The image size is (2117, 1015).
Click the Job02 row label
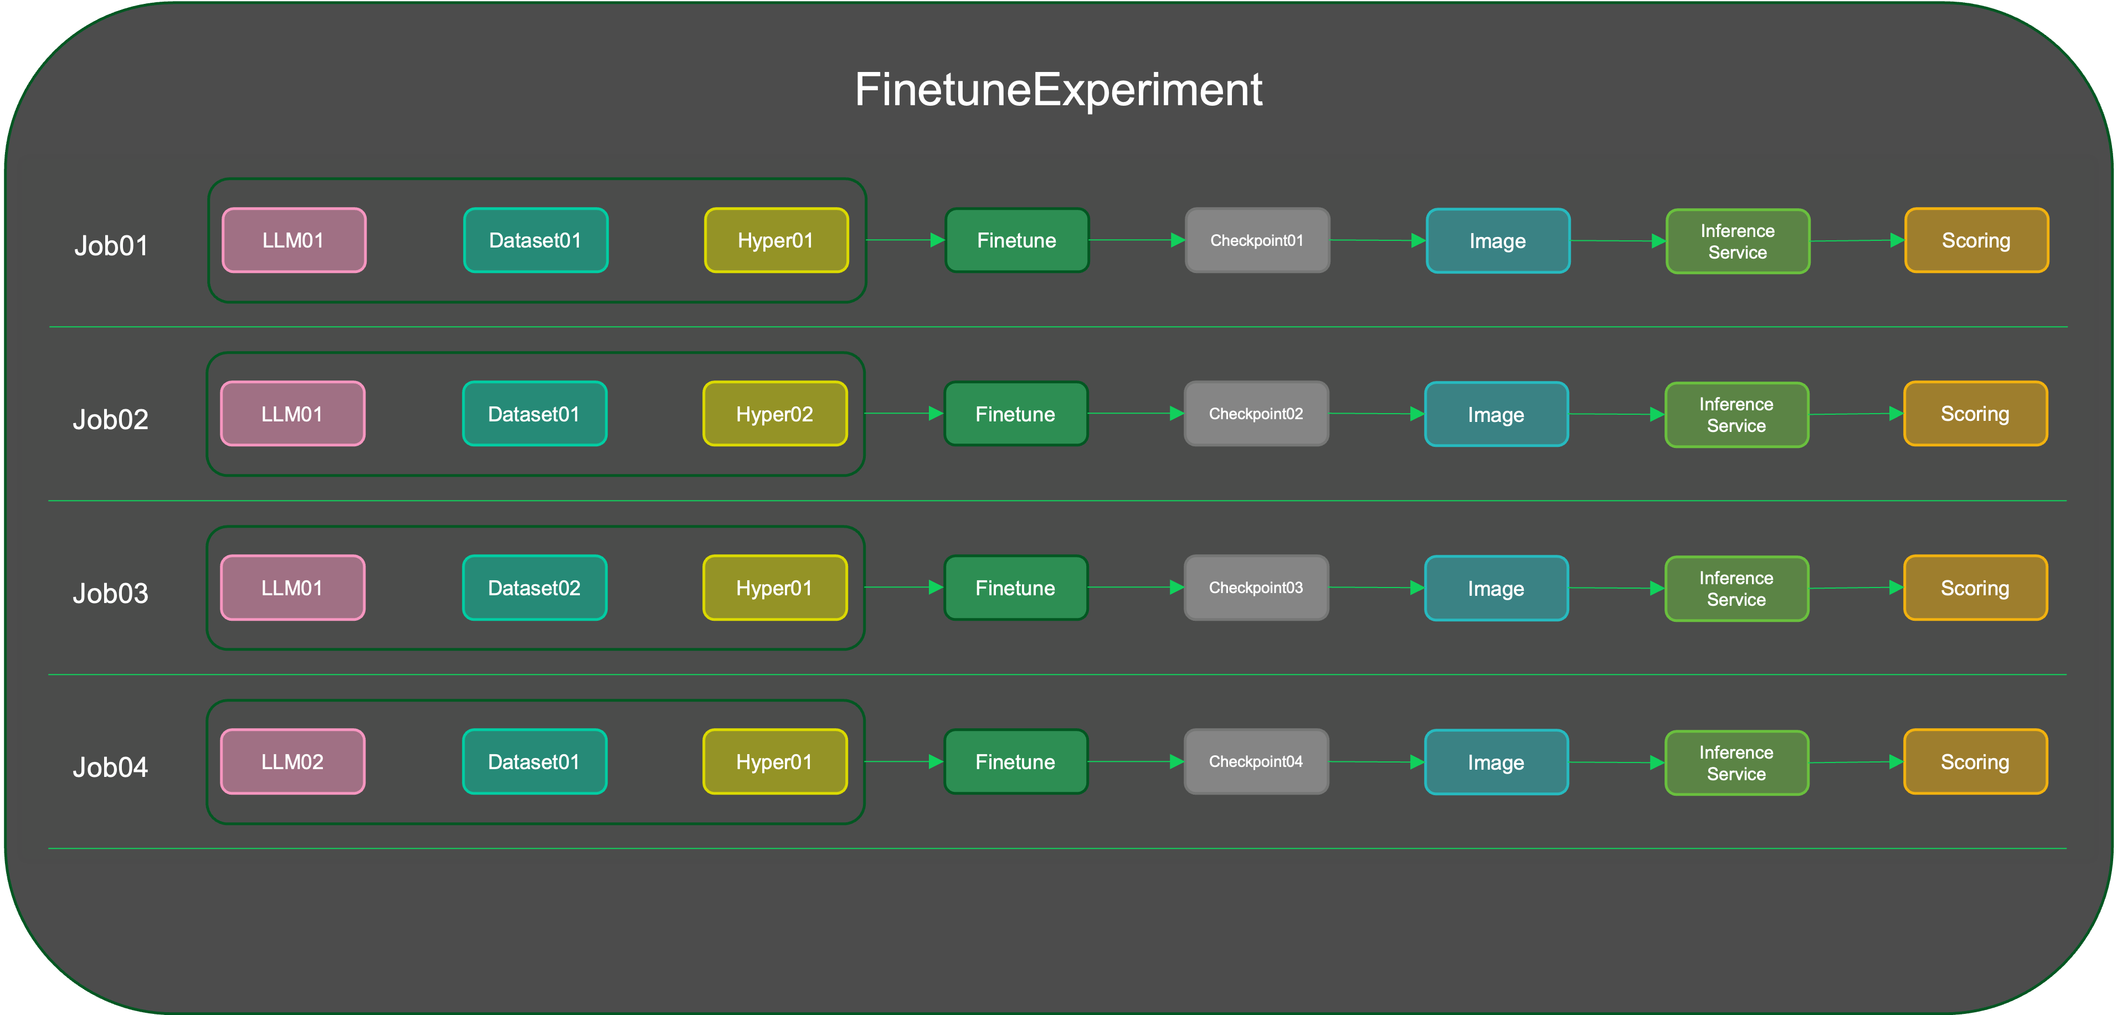click(111, 419)
